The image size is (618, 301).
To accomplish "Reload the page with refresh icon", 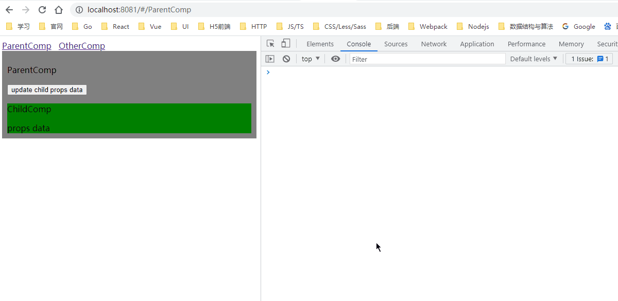I will [42, 10].
